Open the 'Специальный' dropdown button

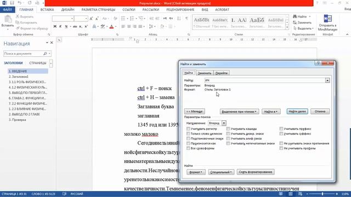point(221,172)
